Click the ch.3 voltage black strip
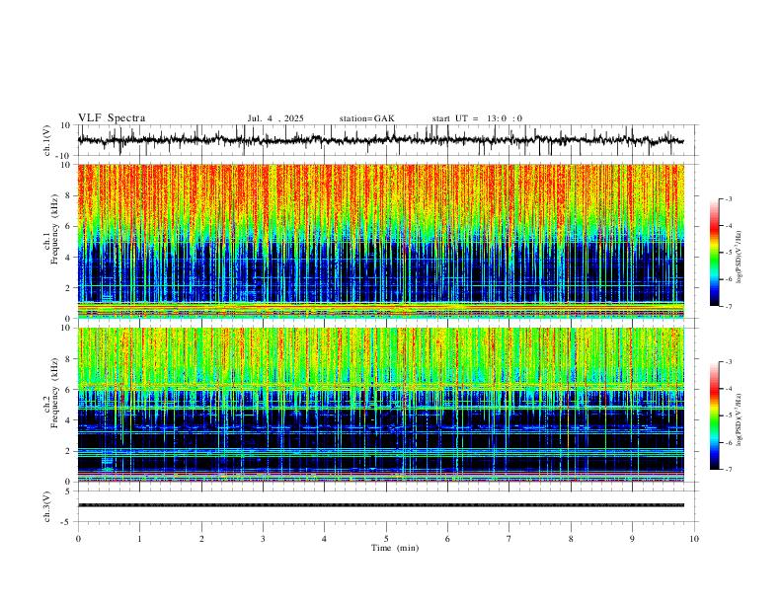Image resolution: width=782 pixels, height=604 pixels. click(x=380, y=505)
